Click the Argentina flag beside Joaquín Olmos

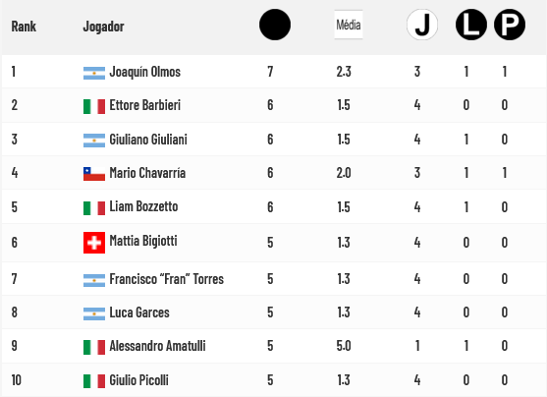pos(94,73)
